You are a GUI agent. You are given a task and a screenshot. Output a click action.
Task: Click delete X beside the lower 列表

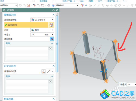click(x=51, y=82)
